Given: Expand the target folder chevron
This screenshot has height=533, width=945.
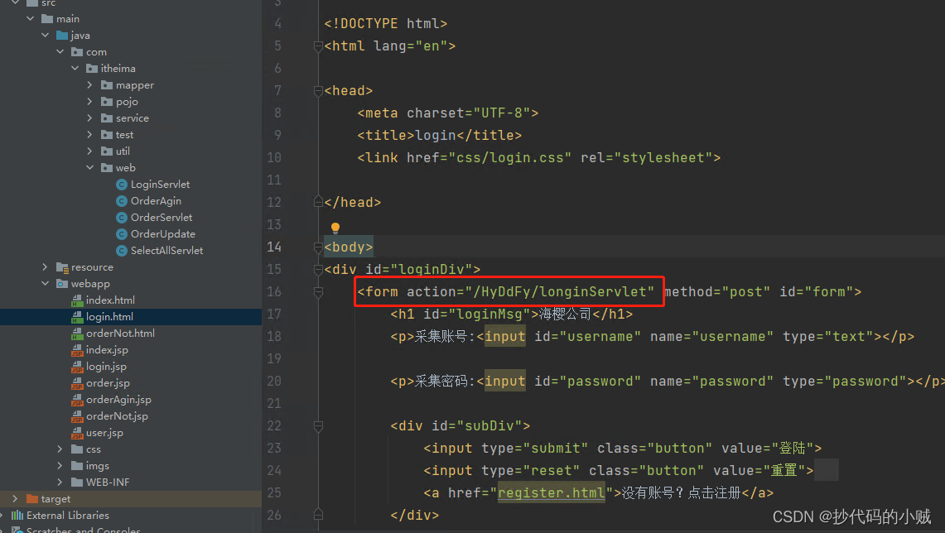Looking at the screenshot, I should (15, 499).
